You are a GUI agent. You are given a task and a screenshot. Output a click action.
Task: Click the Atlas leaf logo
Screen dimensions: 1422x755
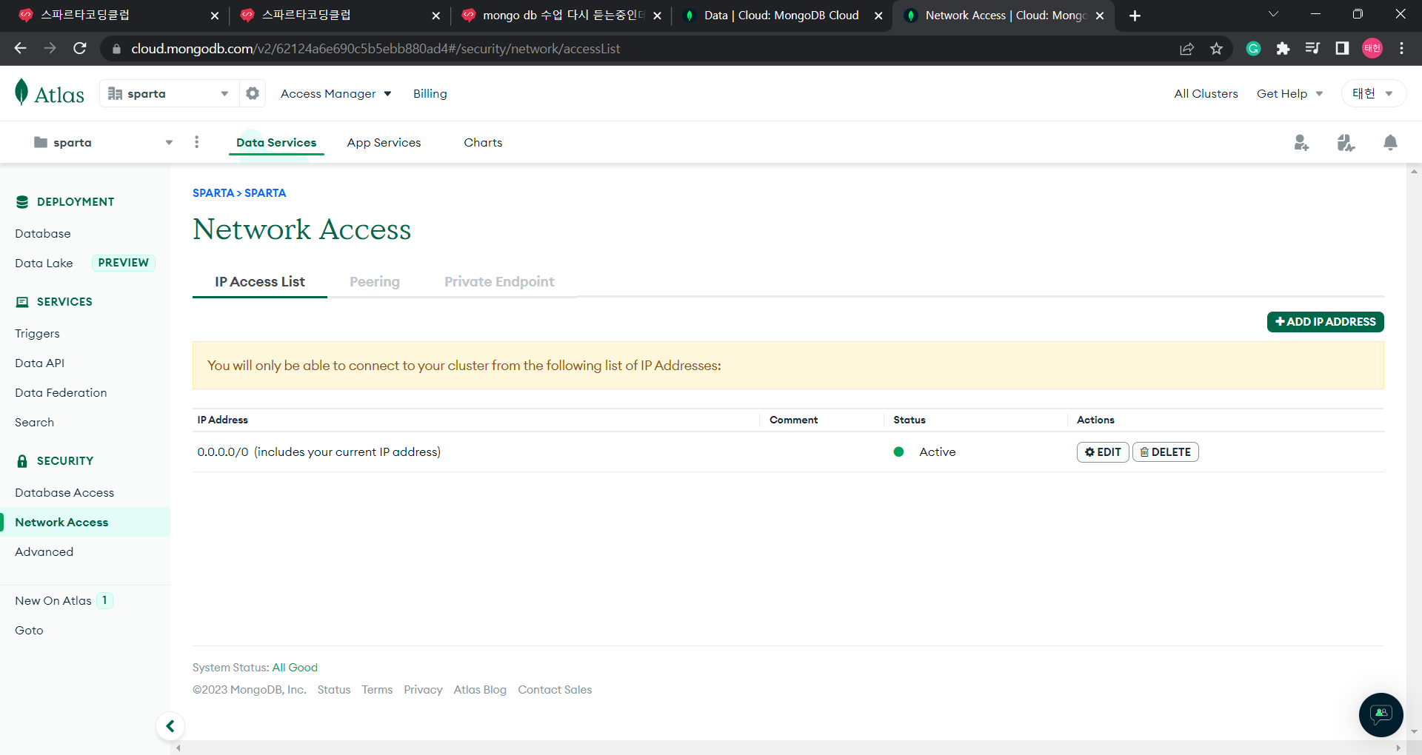pos(22,93)
